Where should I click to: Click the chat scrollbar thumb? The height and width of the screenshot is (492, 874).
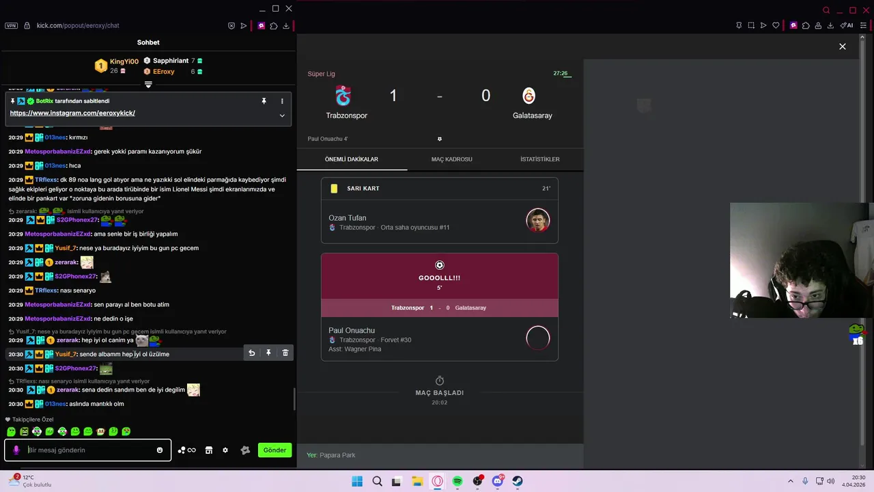(x=294, y=399)
